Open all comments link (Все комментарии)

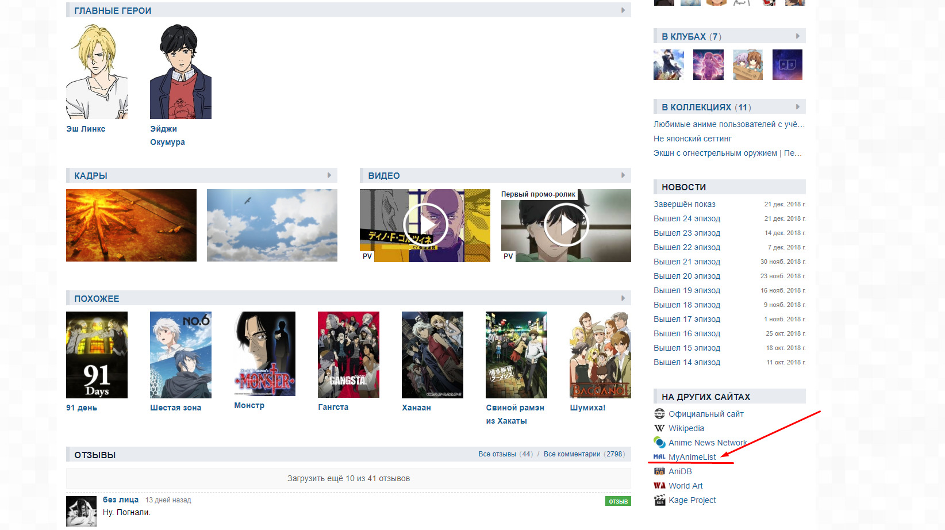click(572, 454)
